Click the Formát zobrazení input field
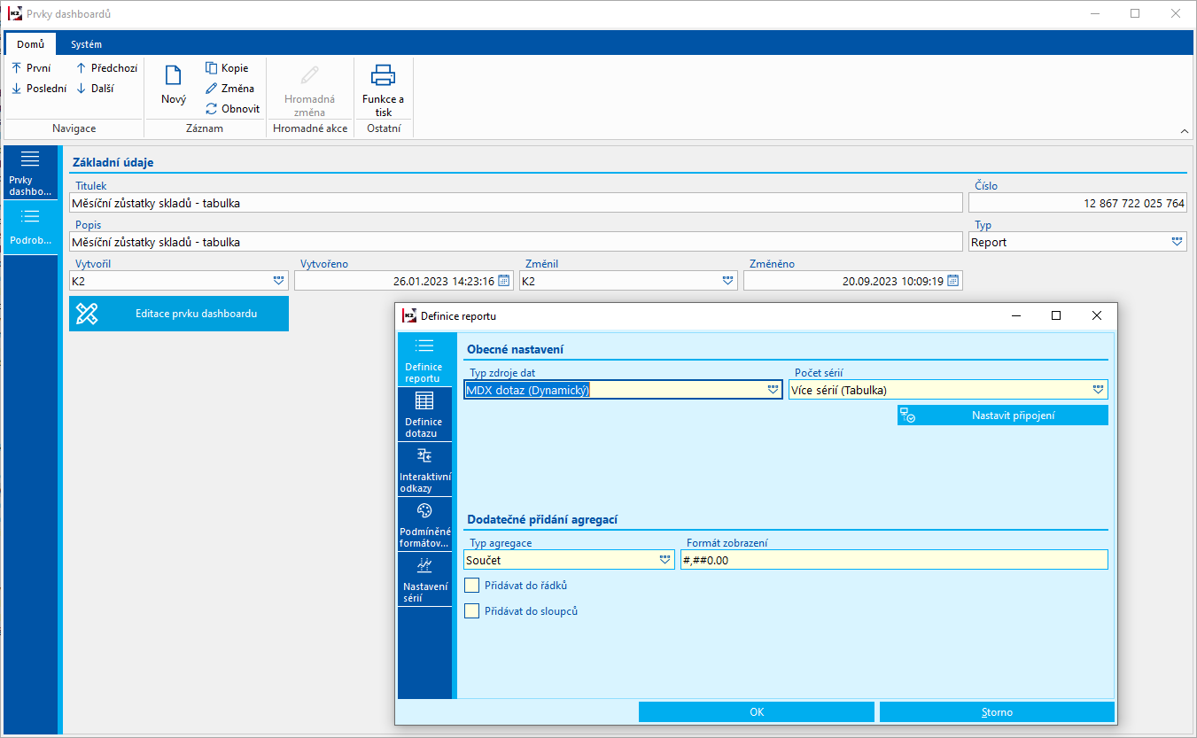The width and height of the screenshot is (1197, 738). click(894, 560)
